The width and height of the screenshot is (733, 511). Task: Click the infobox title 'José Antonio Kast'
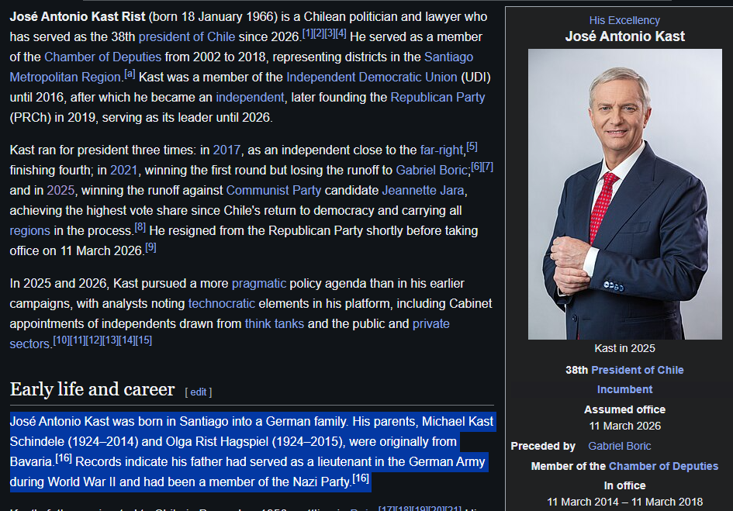(624, 36)
